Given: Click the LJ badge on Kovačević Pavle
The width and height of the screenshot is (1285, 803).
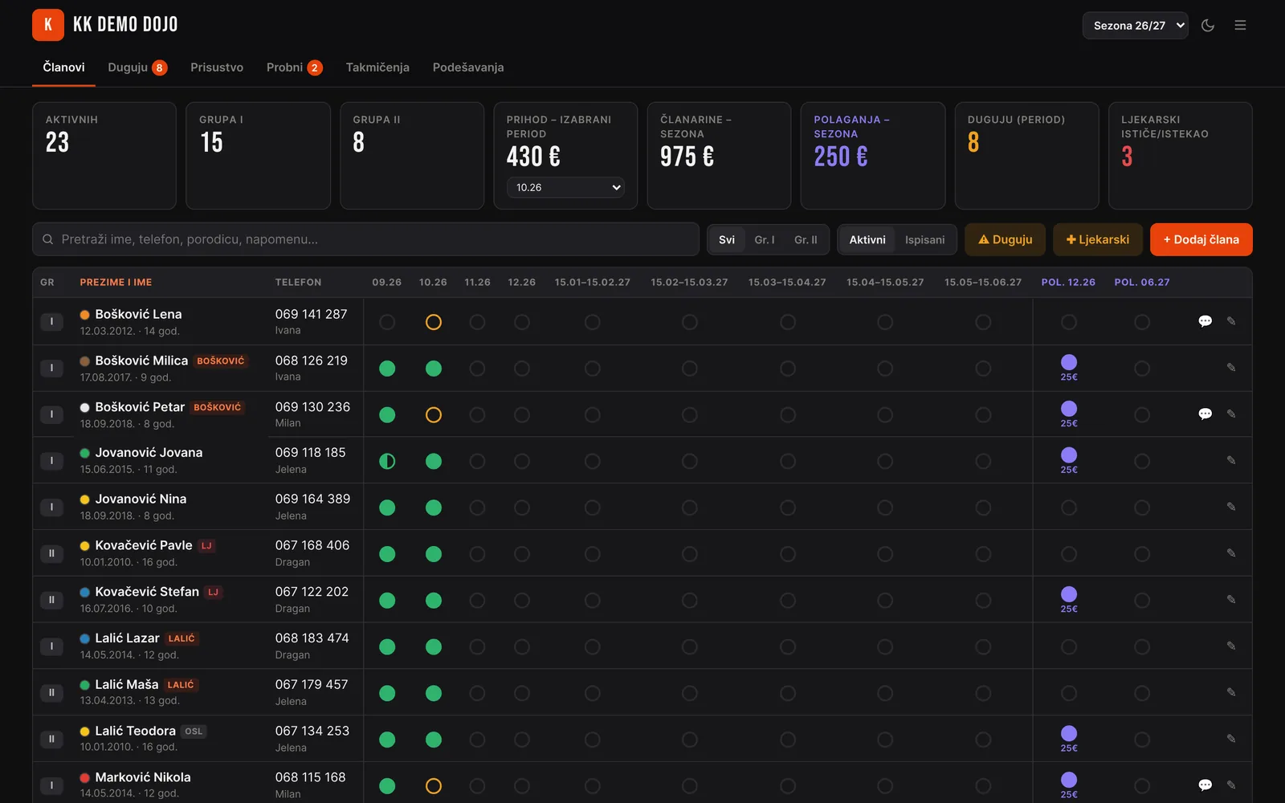Looking at the screenshot, I should [x=206, y=546].
